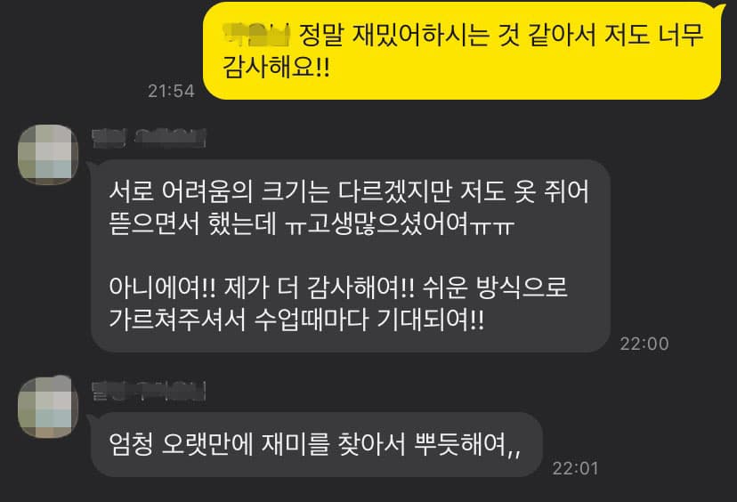Tap the 아니에여!! 제가 더 감사해여!! line
Viewport: 737px width, 502px height.
click(x=262, y=287)
